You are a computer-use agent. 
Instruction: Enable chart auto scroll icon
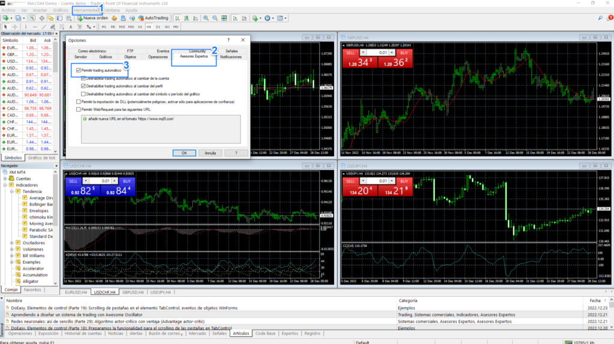pyautogui.click(x=235, y=18)
